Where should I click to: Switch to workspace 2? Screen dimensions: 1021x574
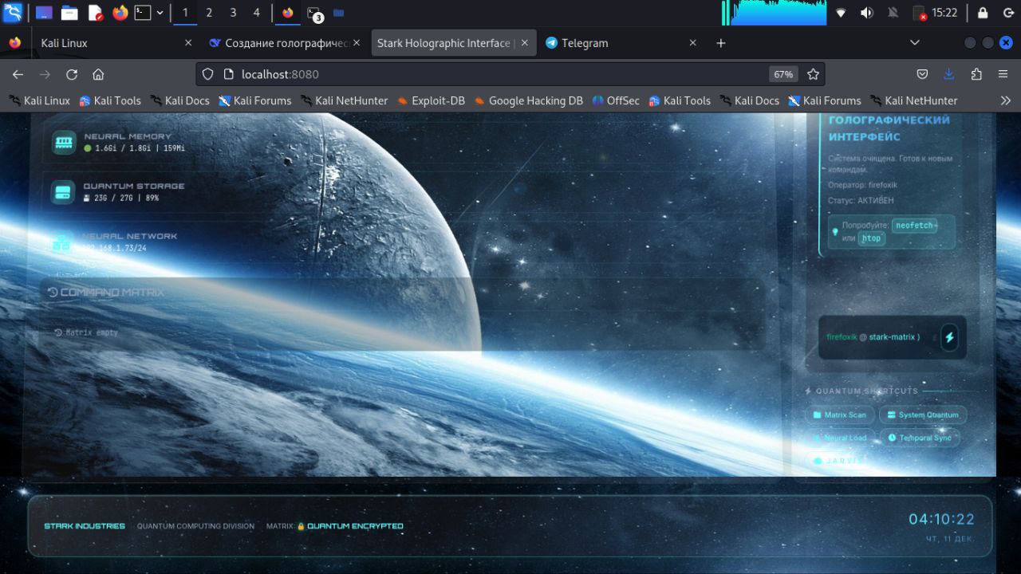pos(209,13)
